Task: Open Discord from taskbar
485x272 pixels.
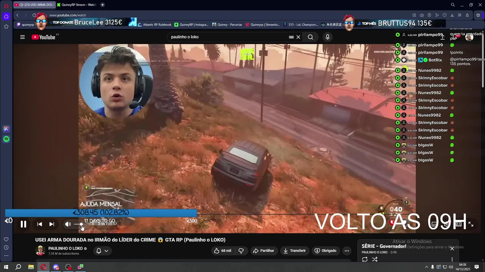Action: point(56,267)
